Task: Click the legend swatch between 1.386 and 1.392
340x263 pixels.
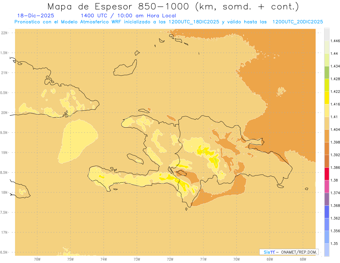Action: (x=327, y=161)
